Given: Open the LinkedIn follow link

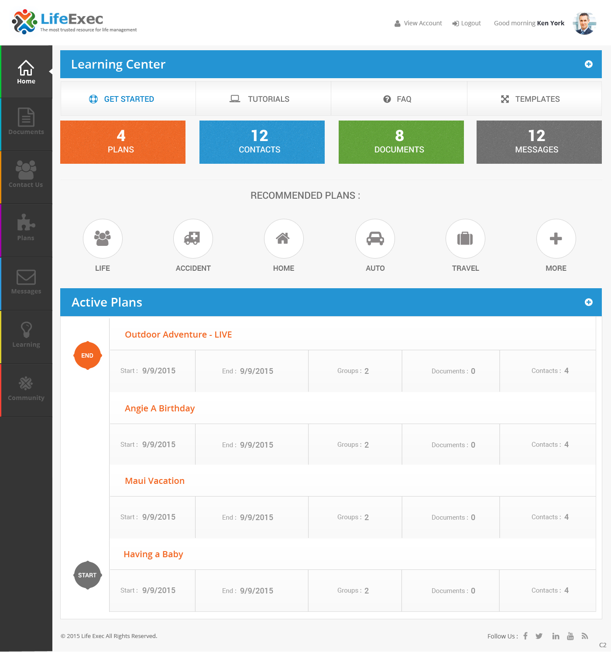Looking at the screenshot, I should 556,636.
